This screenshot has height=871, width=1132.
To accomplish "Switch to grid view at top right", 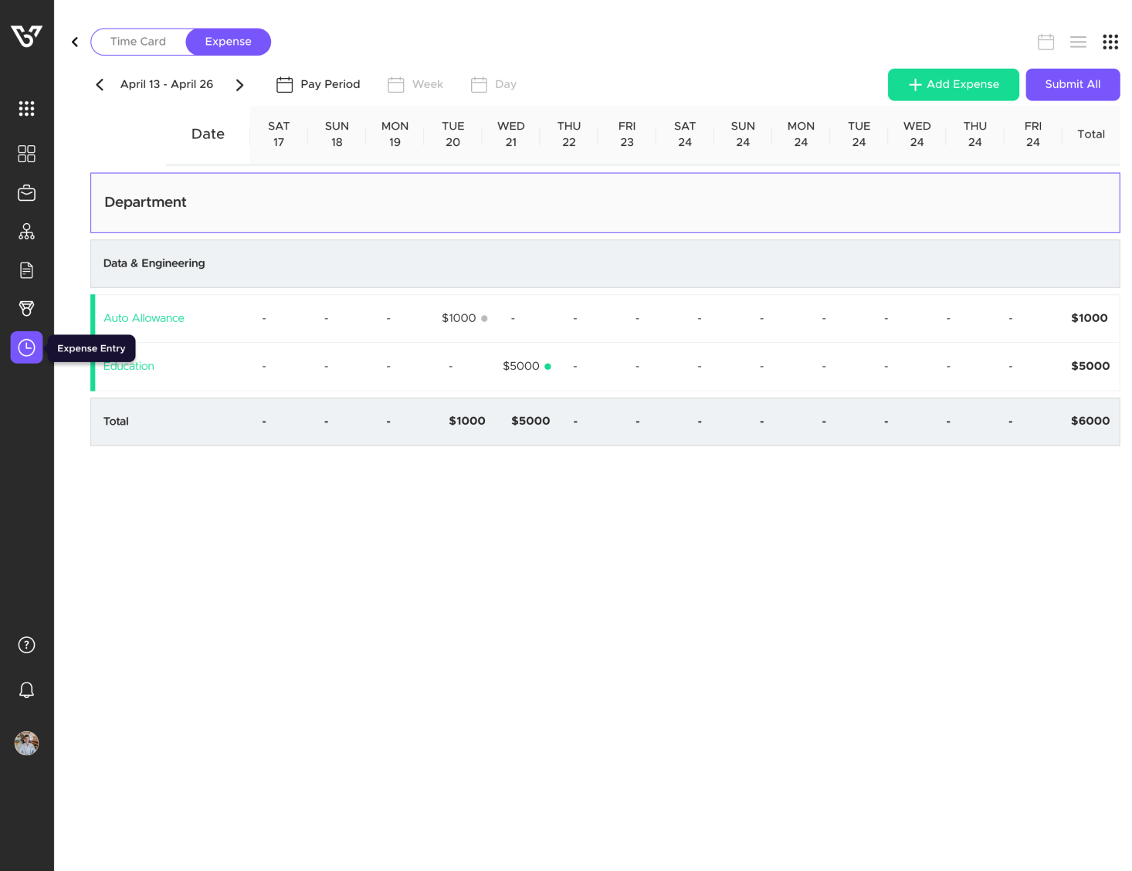I will [1110, 42].
